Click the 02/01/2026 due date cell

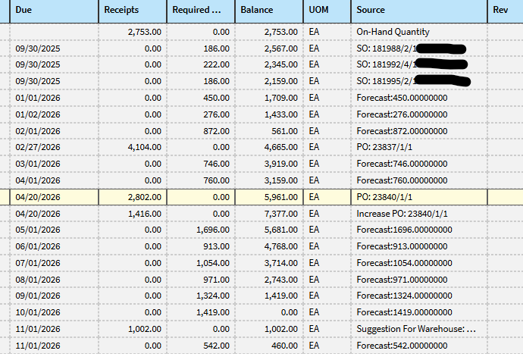pos(55,131)
